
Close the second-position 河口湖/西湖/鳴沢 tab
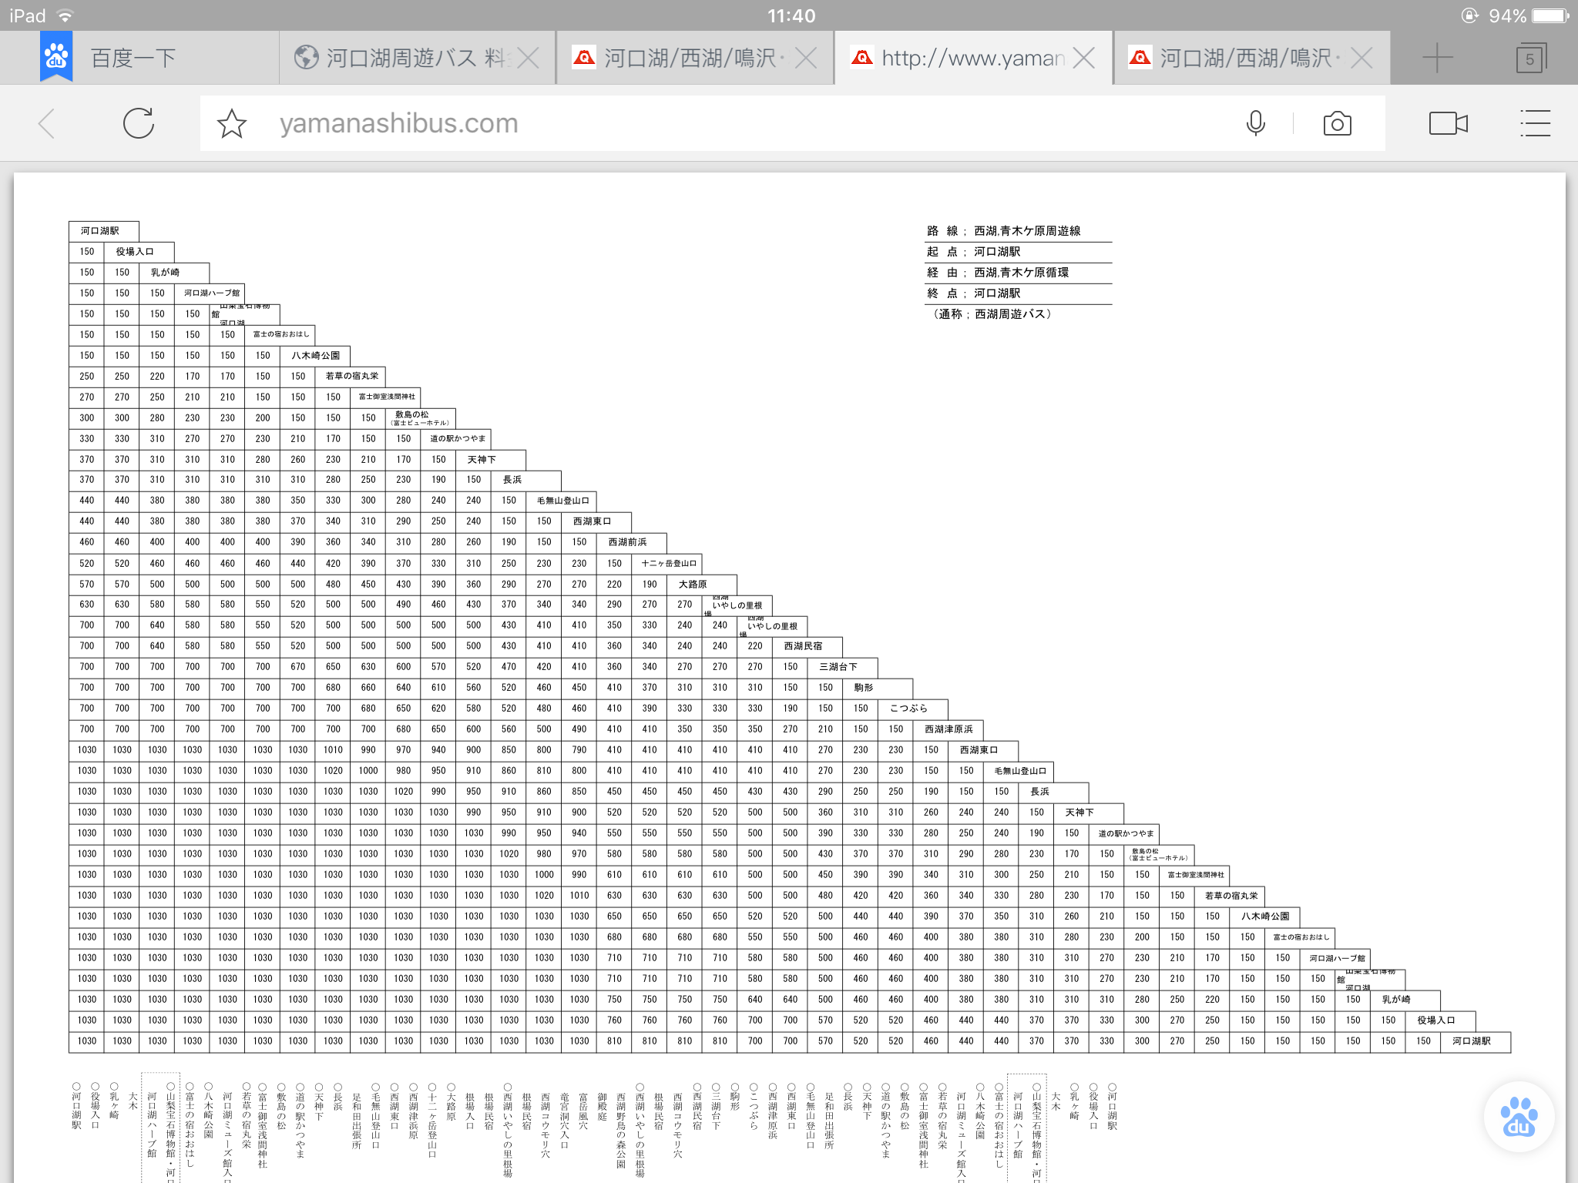click(806, 58)
